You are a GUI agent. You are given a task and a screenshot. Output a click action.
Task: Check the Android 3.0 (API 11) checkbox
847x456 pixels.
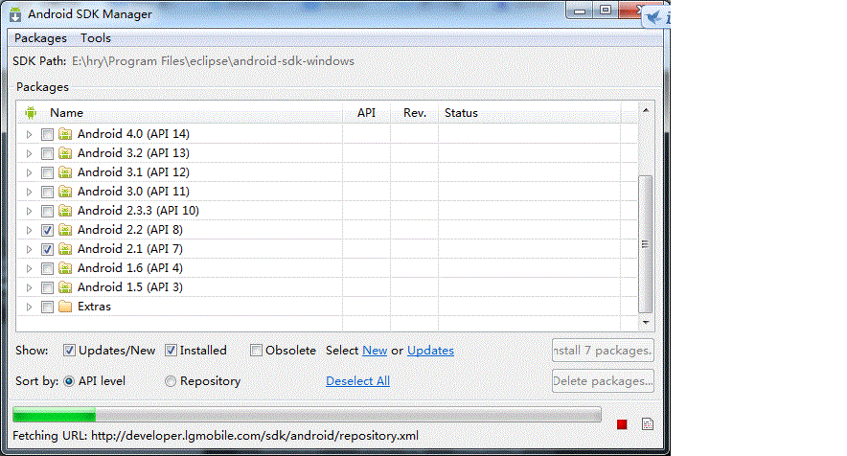(x=48, y=193)
